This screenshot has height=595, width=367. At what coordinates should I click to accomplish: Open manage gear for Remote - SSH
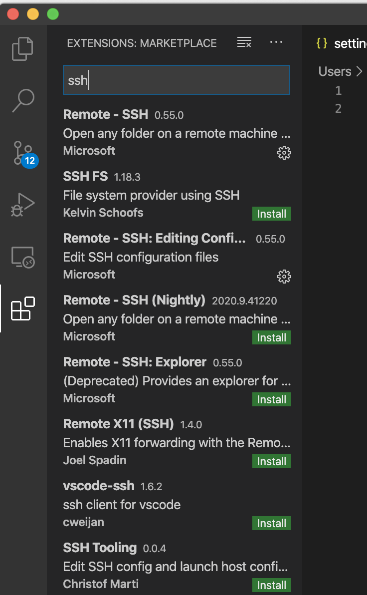click(284, 153)
